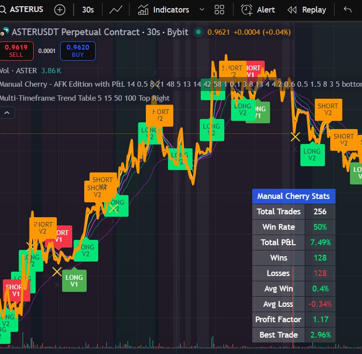362x354 pixels.
Task: Click the Wins row label
Action: pyautogui.click(x=279, y=258)
